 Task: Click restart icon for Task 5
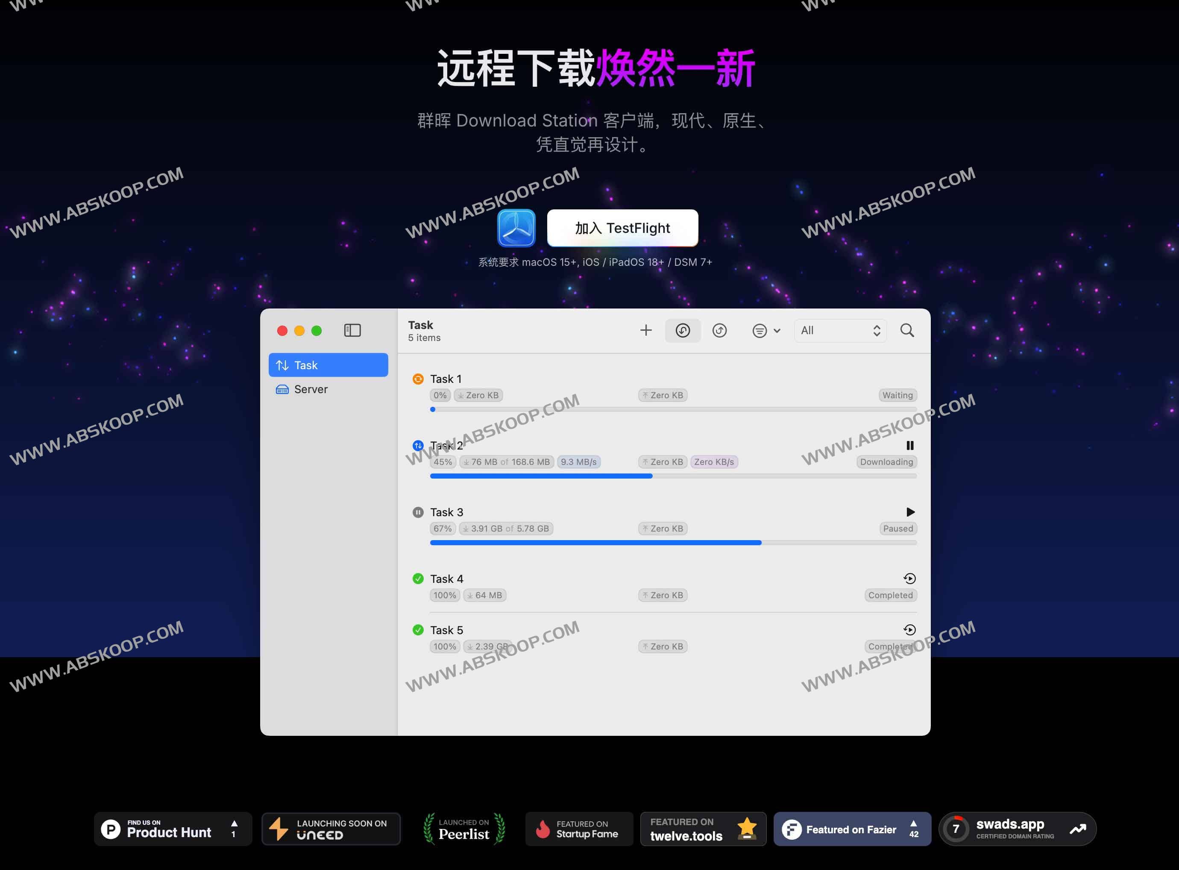click(909, 630)
